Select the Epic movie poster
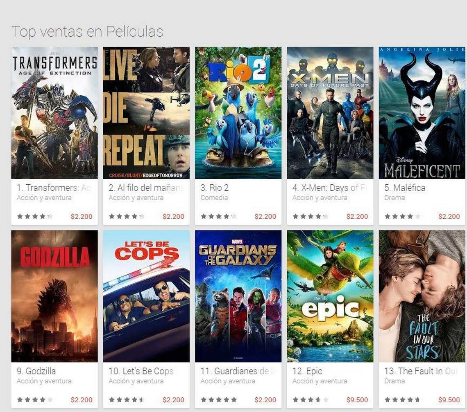This screenshot has height=412, width=467. [330, 296]
